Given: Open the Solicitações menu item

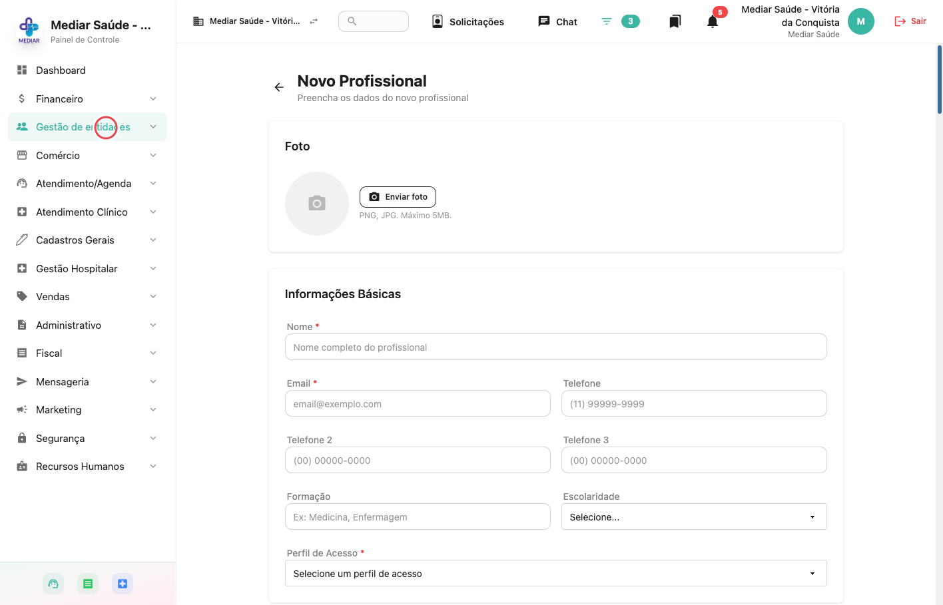Looking at the screenshot, I should (468, 21).
